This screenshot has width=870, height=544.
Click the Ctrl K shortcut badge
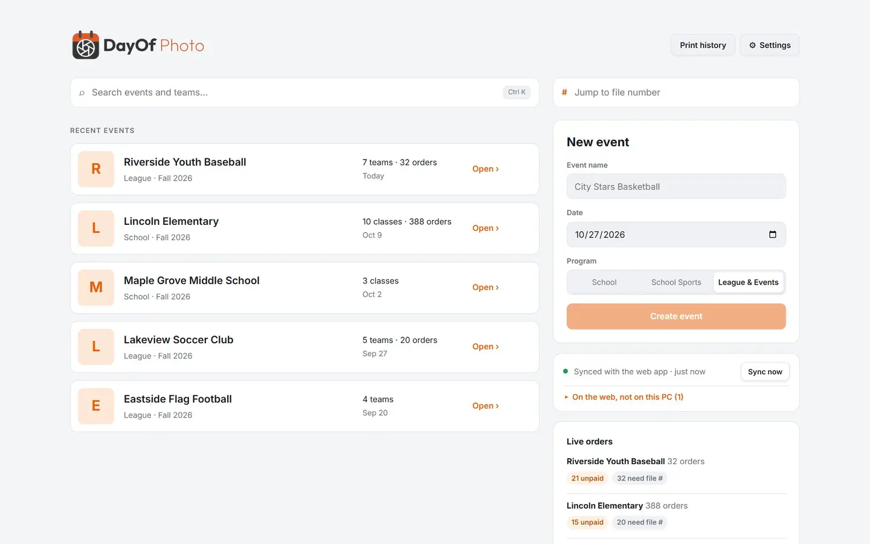coord(517,92)
